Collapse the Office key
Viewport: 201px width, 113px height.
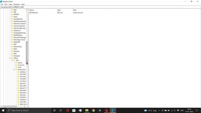point(10,58)
